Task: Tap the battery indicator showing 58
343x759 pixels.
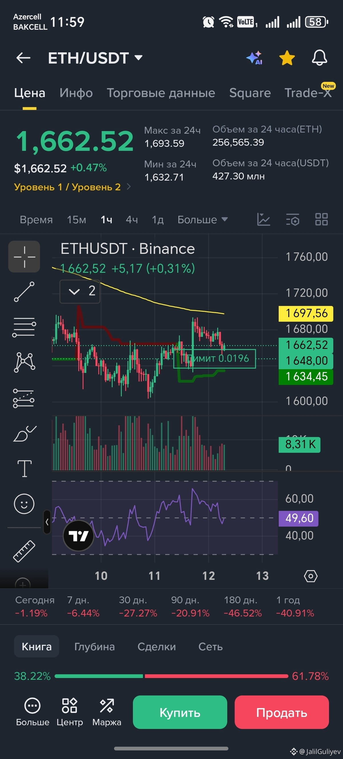Action: click(316, 22)
